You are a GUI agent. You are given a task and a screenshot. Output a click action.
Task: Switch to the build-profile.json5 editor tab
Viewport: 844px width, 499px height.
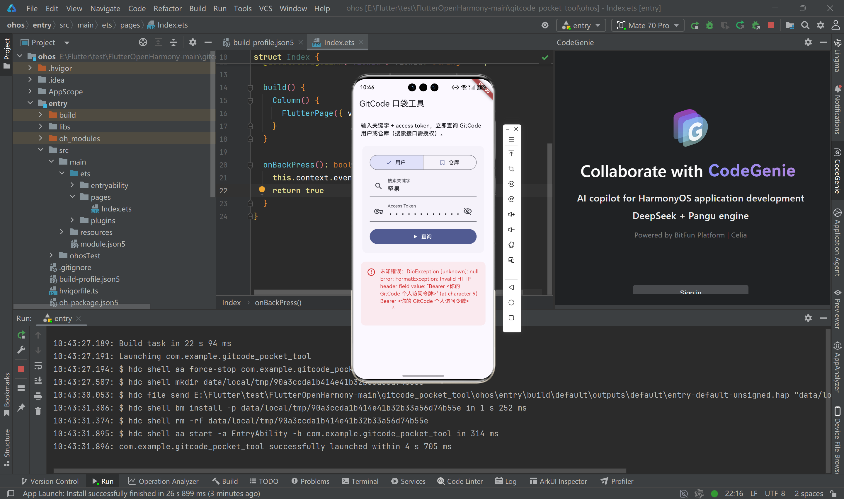click(263, 42)
